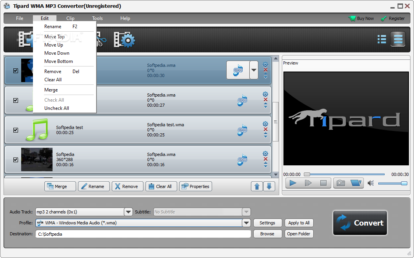Open the Subtitle dropdown
This screenshot has width=414, height=258.
click(246, 212)
